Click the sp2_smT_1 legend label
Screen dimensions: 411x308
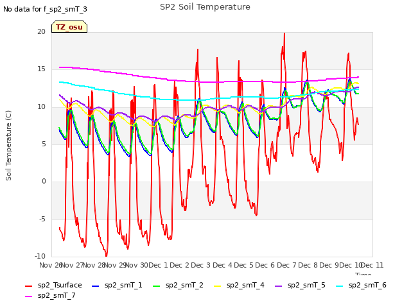pos(123,285)
